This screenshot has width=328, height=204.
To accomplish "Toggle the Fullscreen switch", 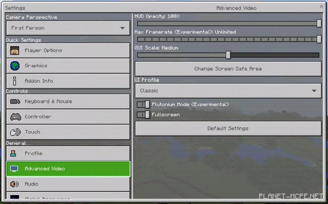I will (x=143, y=115).
